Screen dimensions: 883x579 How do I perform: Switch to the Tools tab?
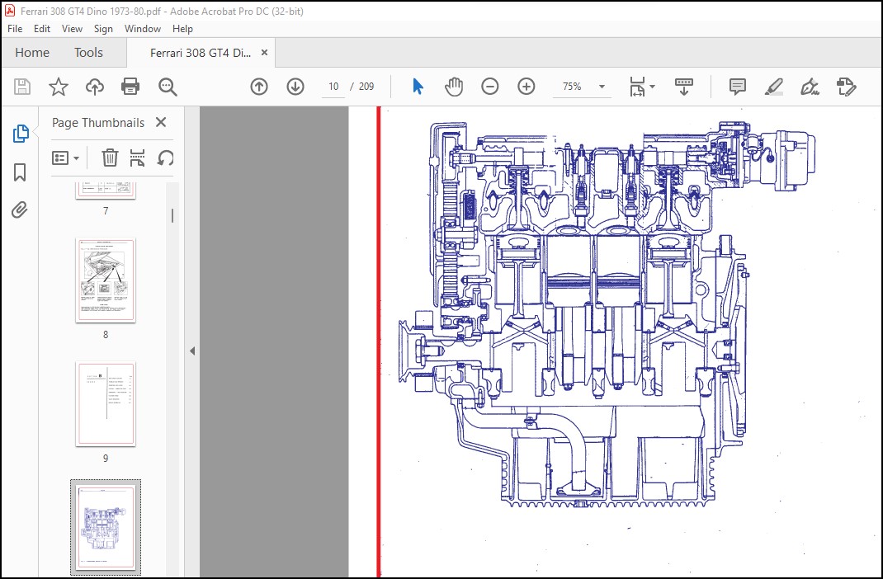point(88,52)
